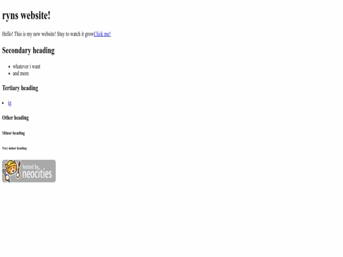Click the "Other heading" text

(15, 118)
